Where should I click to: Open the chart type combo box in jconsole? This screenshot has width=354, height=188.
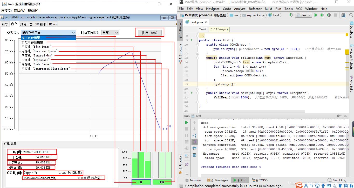click(49, 33)
